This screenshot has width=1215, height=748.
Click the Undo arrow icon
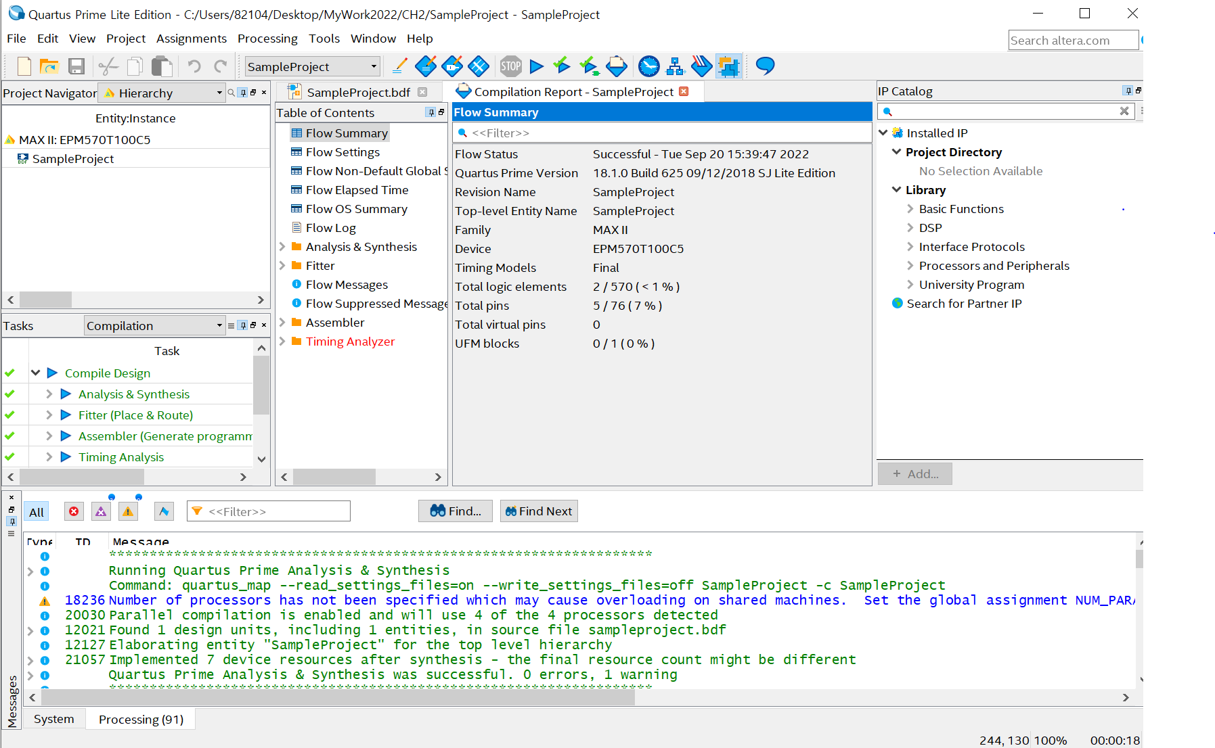(194, 66)
